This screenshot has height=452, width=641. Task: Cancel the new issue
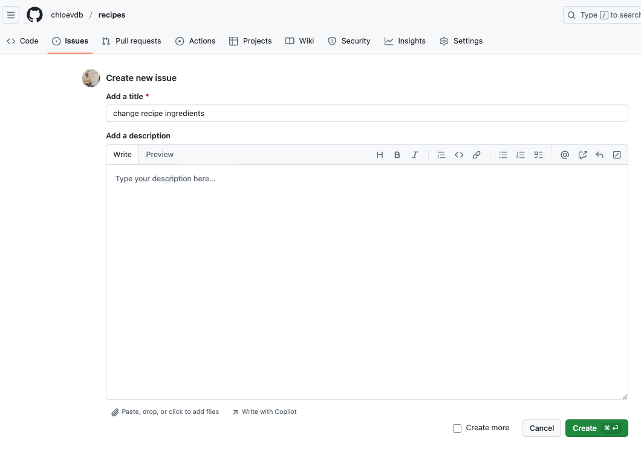click(x=541, y=428)
